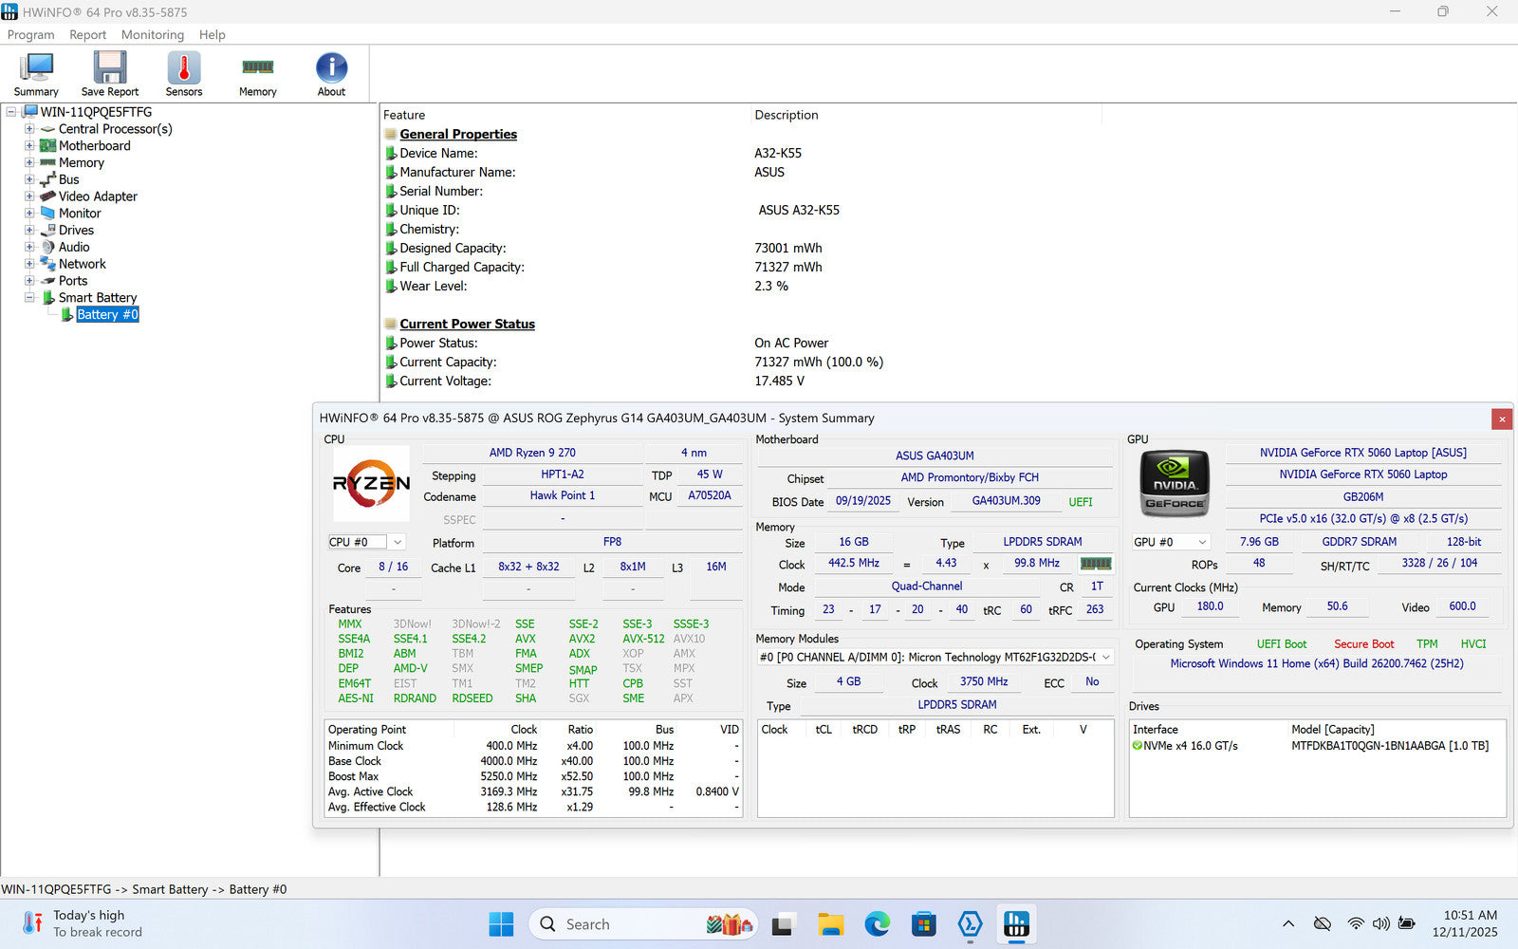The height and width of the screenshot is (949, 1518).
Task: Open the Report menu
Action: [87, 35]
